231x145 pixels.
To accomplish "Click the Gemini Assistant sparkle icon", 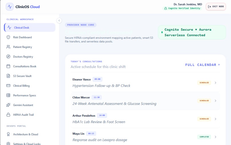I will point(8,105).
